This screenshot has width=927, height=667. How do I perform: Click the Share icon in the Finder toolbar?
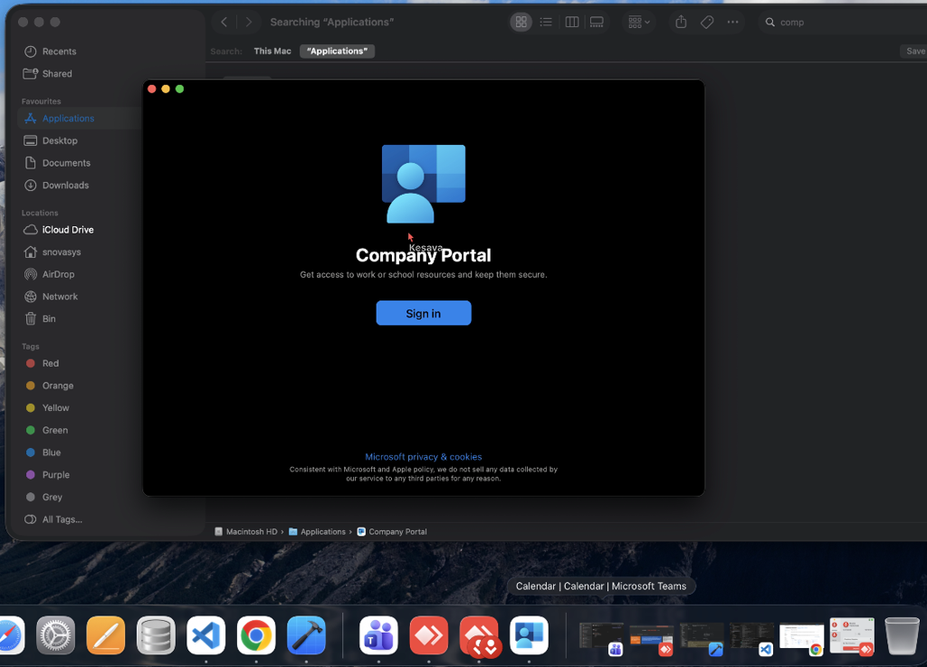click(682, 23)
